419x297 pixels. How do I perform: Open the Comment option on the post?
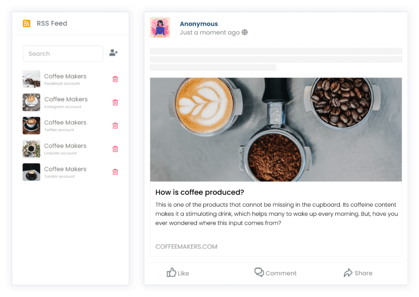275,273
